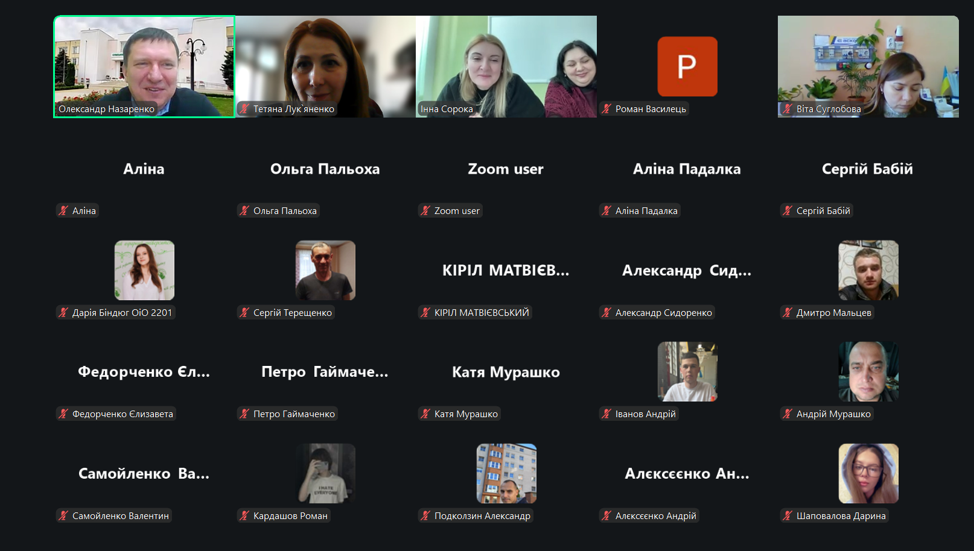974x551 pixels.
Task: Click muted mic icon beside Шаповалова Дарина
Action: pos(788,516)
